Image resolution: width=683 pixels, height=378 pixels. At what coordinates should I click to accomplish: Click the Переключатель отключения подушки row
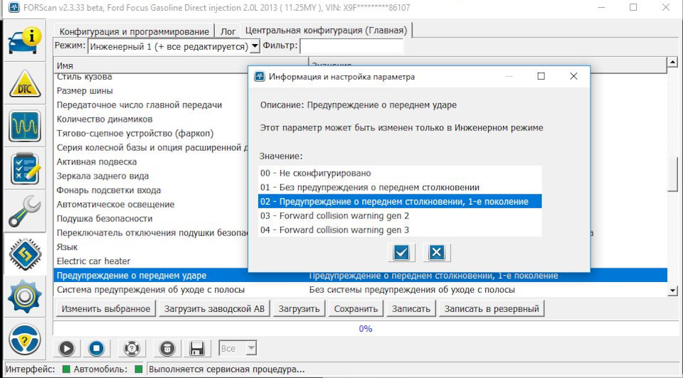point(151,233)
